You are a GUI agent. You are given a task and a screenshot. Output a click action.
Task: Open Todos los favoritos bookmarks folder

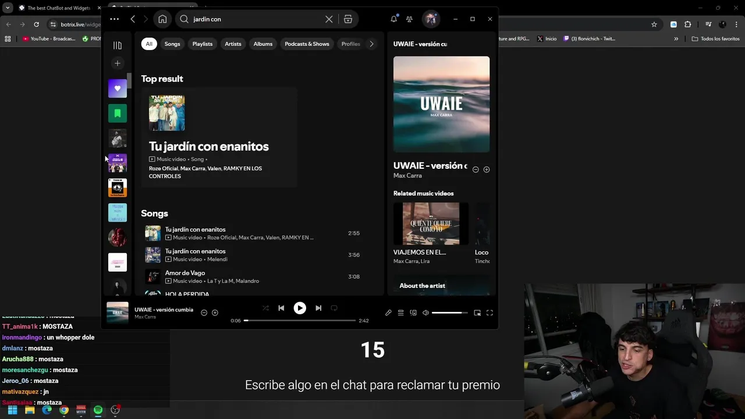(x=715, y=39)
